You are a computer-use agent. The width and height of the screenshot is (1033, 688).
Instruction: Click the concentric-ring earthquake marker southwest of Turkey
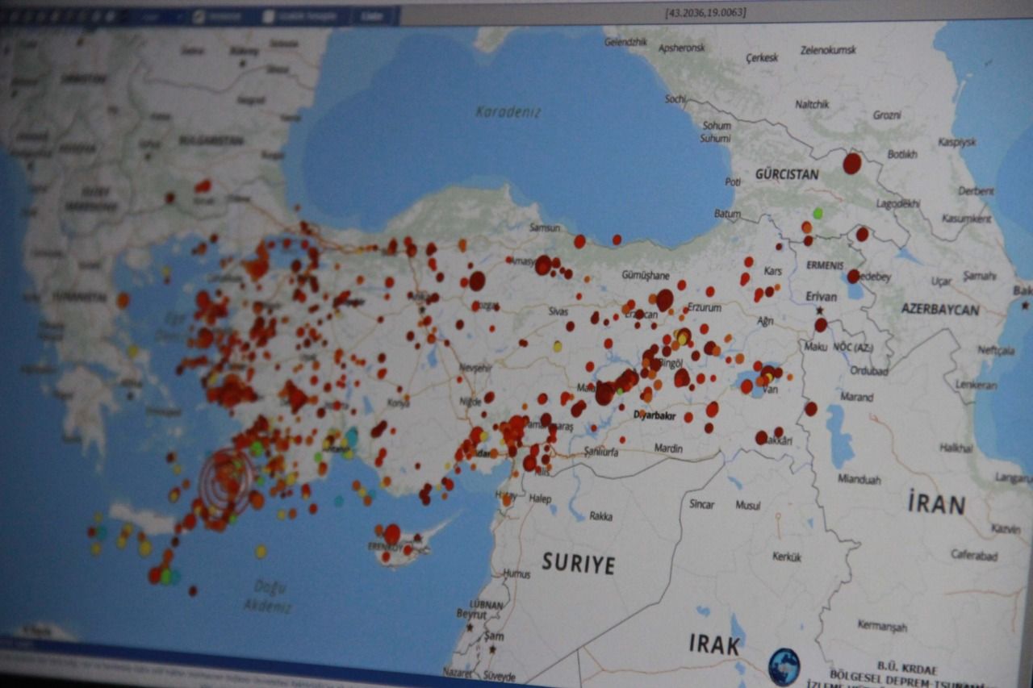(x=227, y=482)
